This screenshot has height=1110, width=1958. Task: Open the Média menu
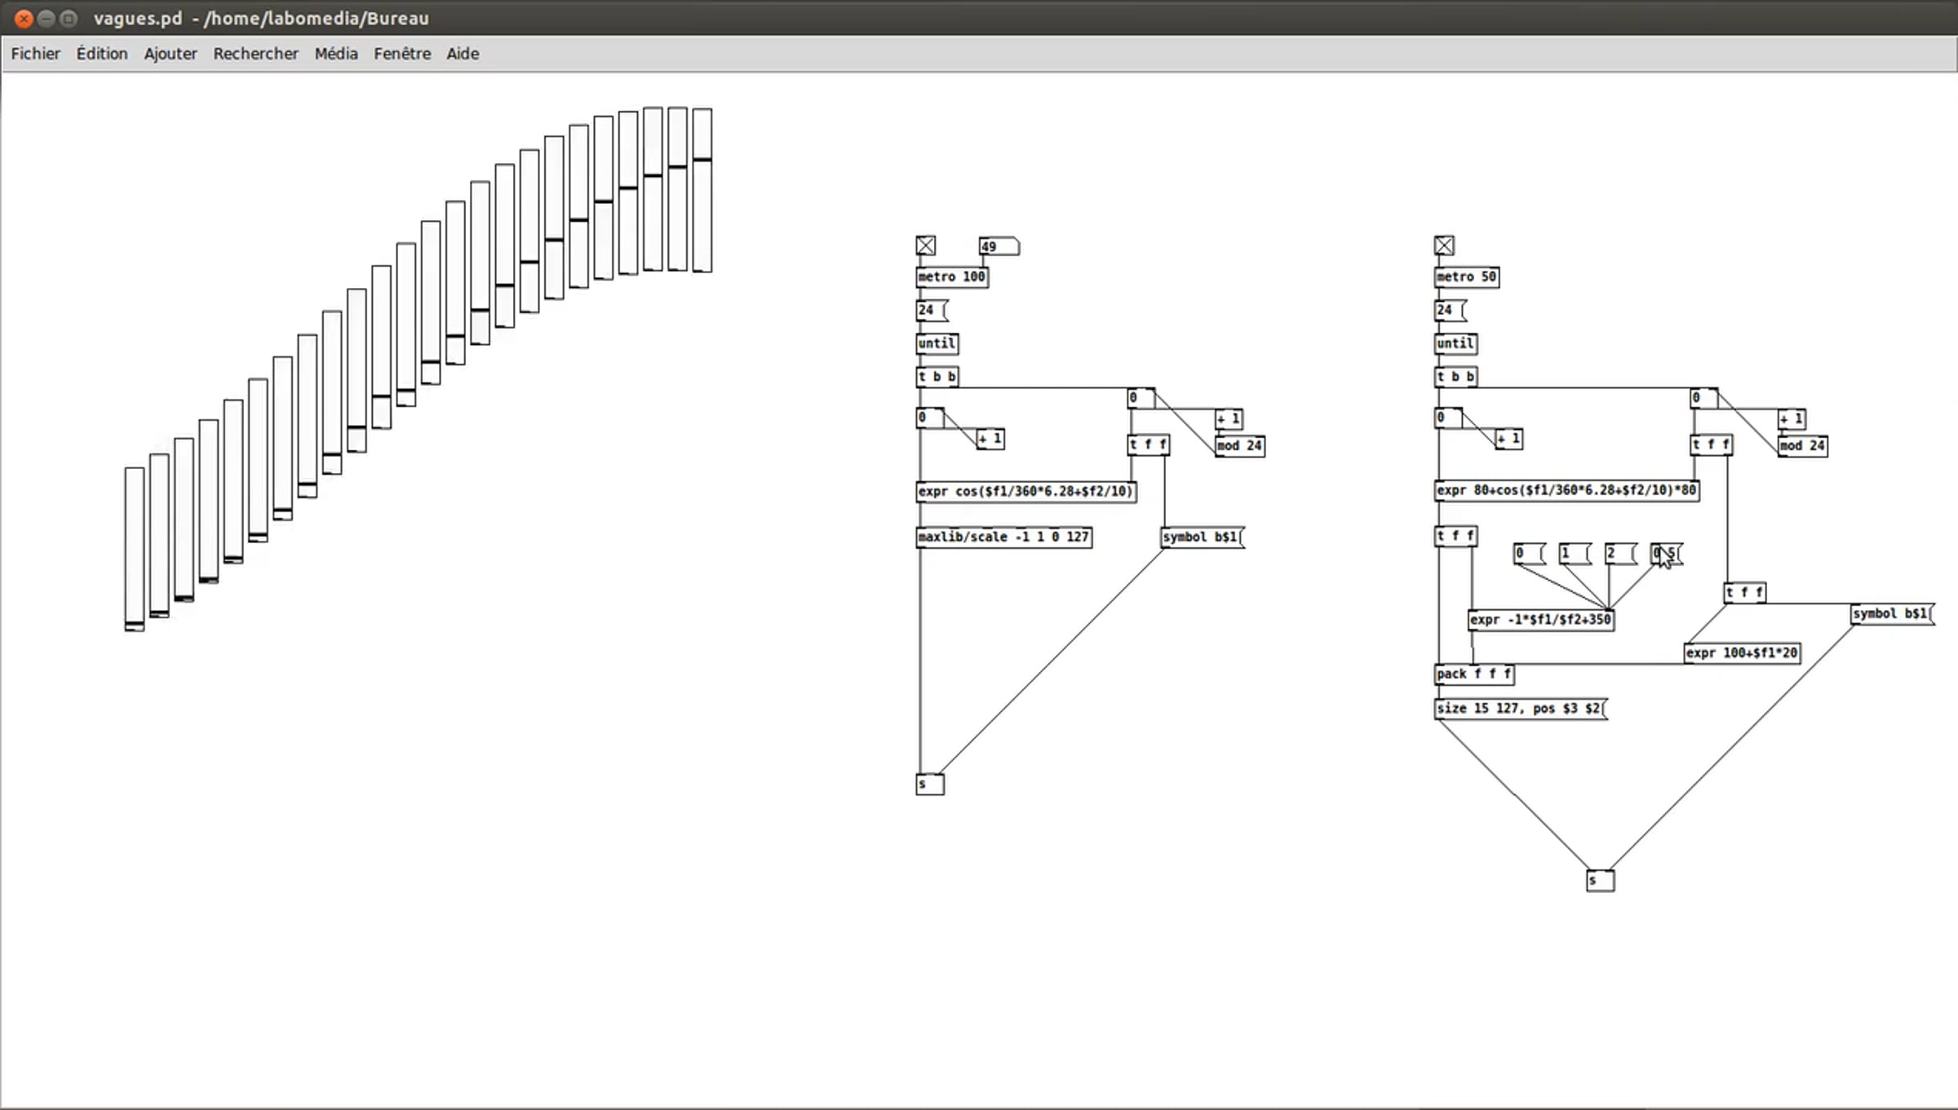[336, 54]
